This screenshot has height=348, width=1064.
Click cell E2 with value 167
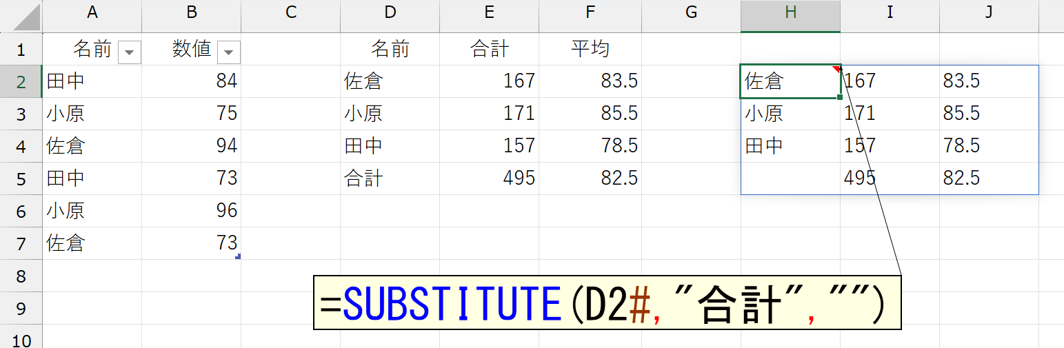tap(490, 81)
